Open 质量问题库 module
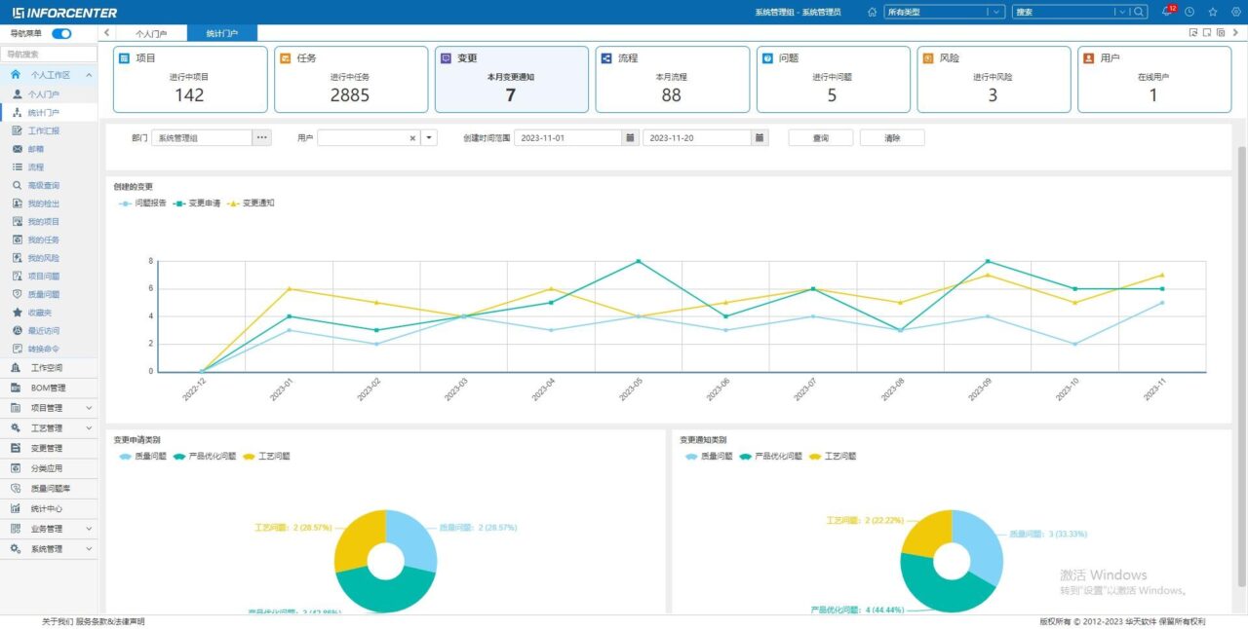 coord(51,489)
